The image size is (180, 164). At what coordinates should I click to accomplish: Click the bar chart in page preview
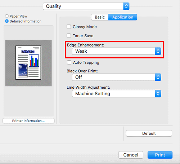34,61
